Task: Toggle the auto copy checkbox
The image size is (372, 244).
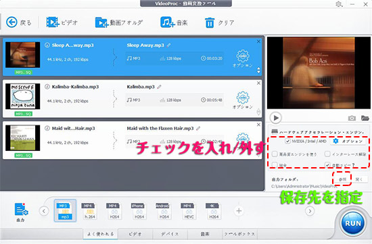Action: [327, 164]
